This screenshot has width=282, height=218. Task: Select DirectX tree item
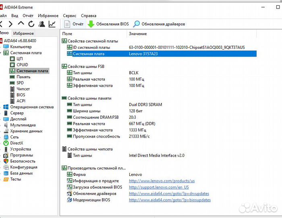(x=17, y=143)
